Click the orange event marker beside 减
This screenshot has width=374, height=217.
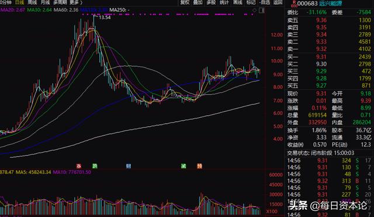tap(199, 166)
